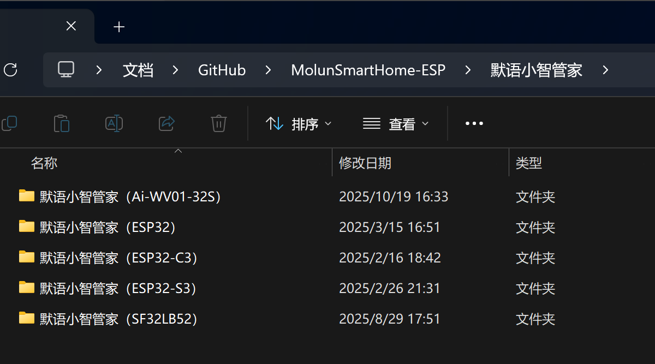Click the paste clipboard icon
The image size is (655, 364).
click(x=61, y=124)
